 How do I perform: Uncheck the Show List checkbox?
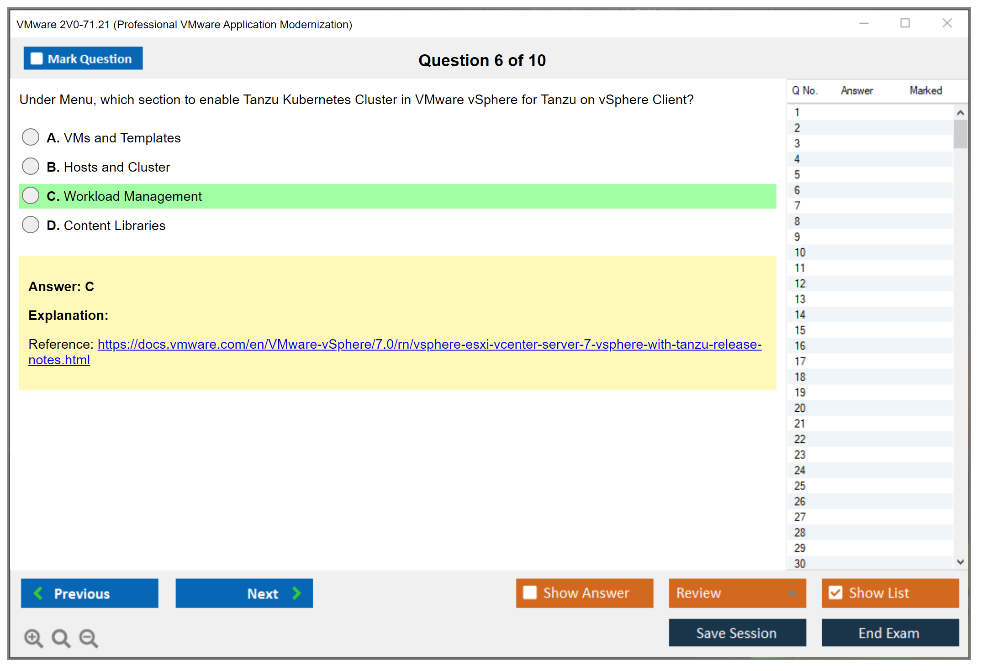click(x=835, y=592)
